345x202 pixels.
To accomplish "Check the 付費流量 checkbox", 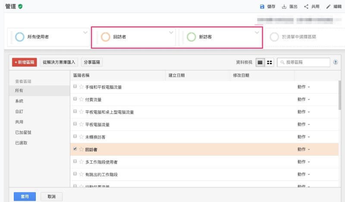I will [x=75, y=99].
